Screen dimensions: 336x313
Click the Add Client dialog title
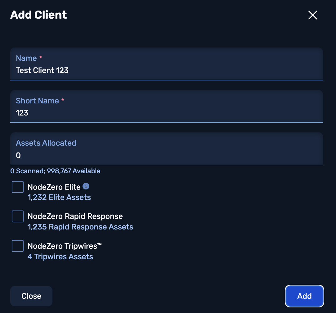click(x=38, y=15)
